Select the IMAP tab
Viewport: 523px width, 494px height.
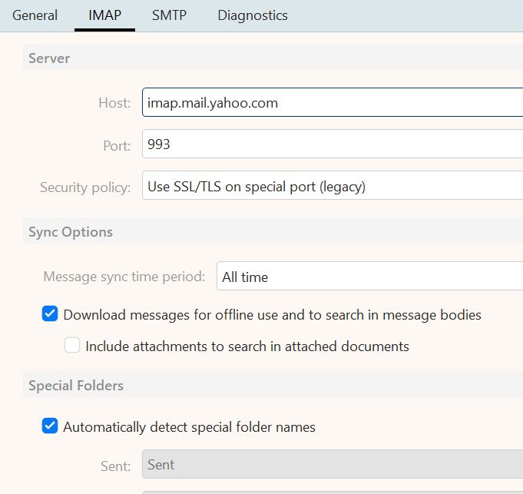click(x=104, y=15)
